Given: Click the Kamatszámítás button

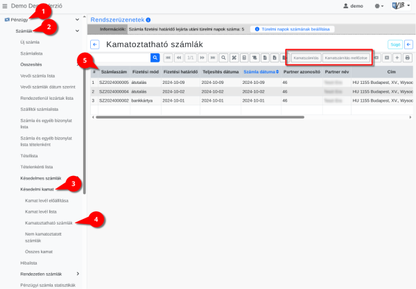Looking at the screenshot, I should click(x=305, y=58).
